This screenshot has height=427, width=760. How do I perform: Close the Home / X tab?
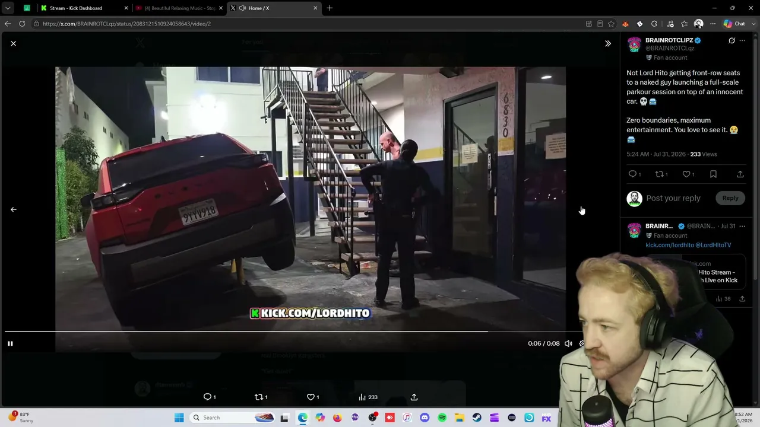click(315, 8)
